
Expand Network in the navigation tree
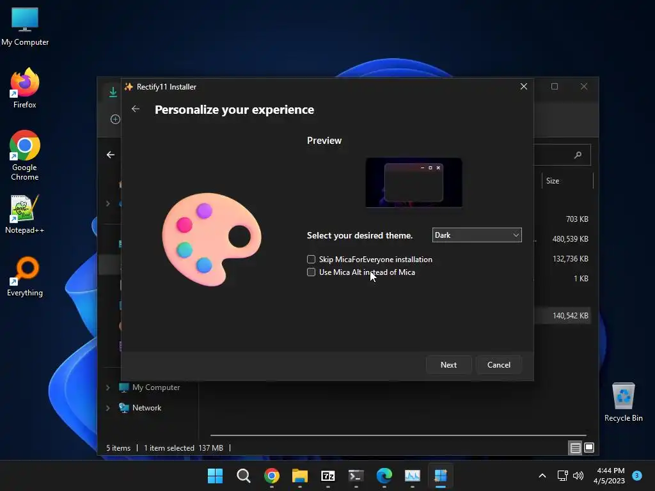pyautogui.click(x=107, y=408)
